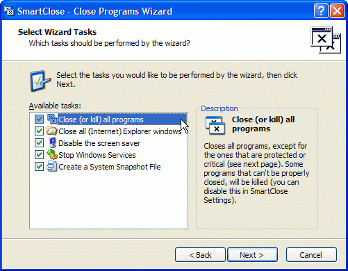The width and height of the screenshot is (348, 271).
Task: Click the SmartClose title bar app icon
Action: point(9,11)
